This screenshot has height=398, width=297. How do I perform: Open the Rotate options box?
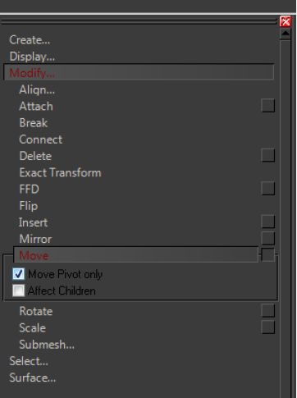[x=267, y=311]
